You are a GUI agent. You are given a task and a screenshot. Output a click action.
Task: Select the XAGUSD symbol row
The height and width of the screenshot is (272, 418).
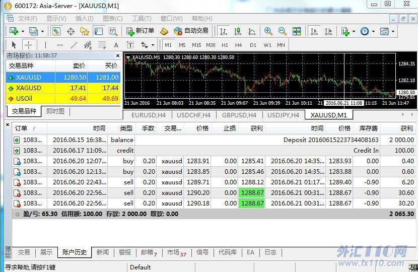(x=63, y=88)
